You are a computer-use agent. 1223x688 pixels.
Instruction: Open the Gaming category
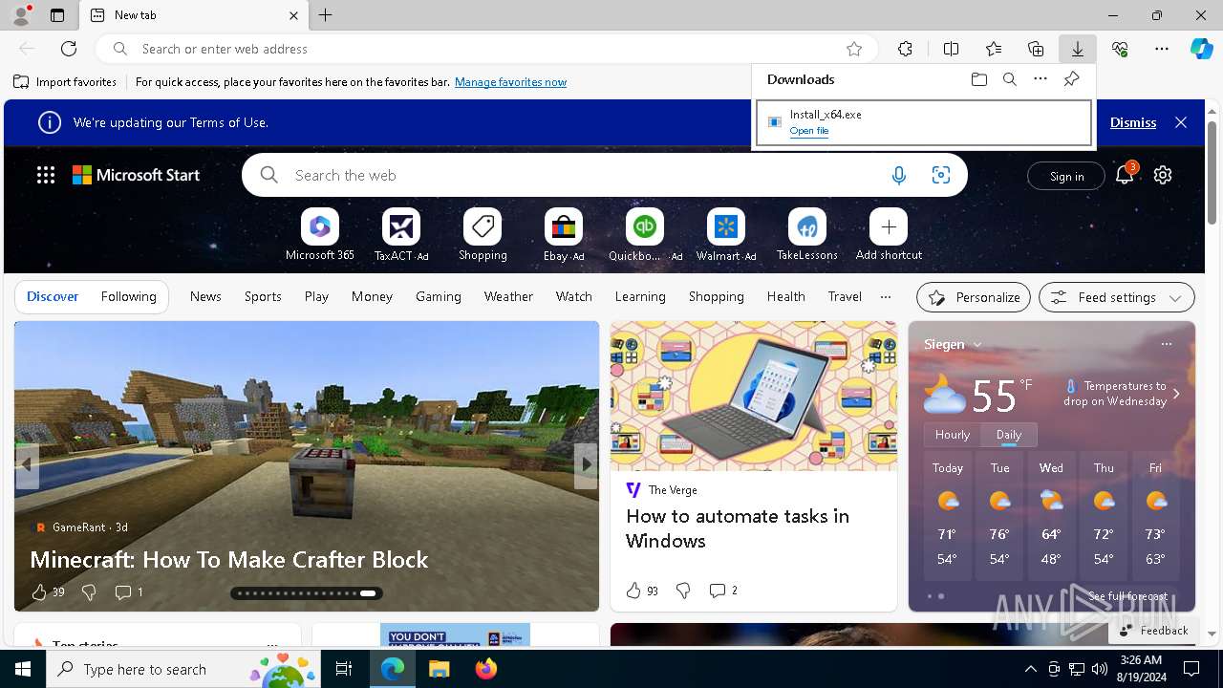click(439, 296)
